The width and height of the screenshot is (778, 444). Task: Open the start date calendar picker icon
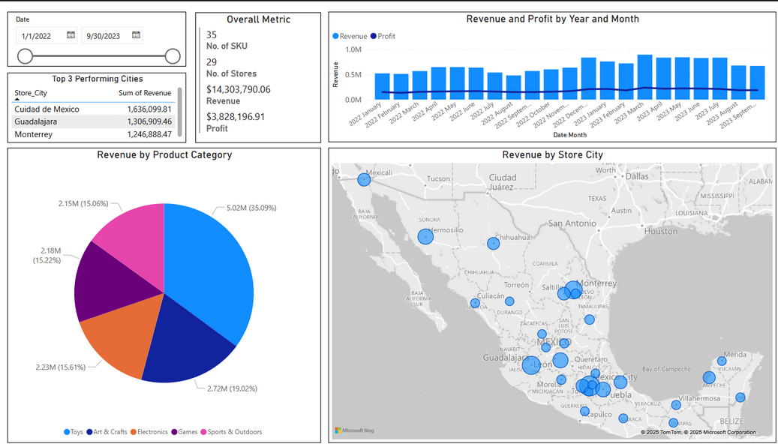point(71,35)
